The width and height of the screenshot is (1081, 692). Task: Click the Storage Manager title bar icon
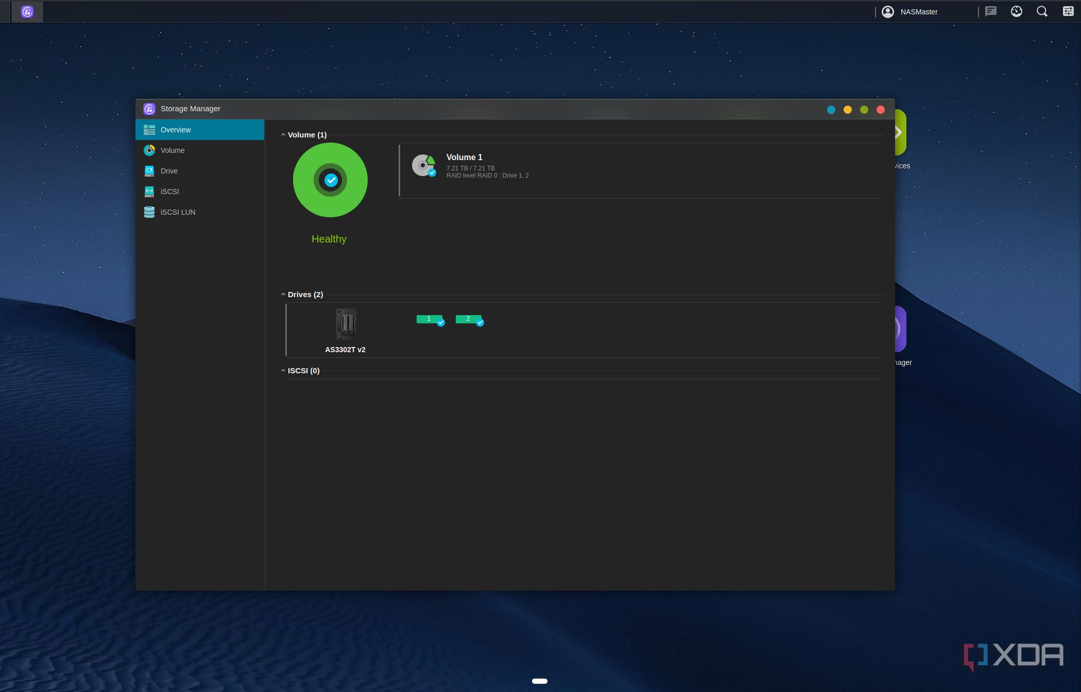point(149,109)
